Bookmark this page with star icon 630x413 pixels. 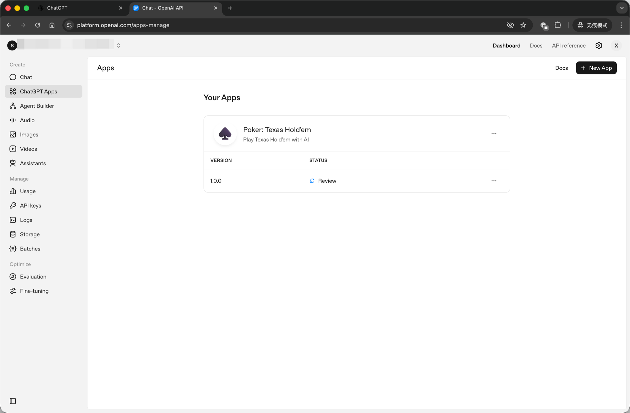(x=523, y=25)
